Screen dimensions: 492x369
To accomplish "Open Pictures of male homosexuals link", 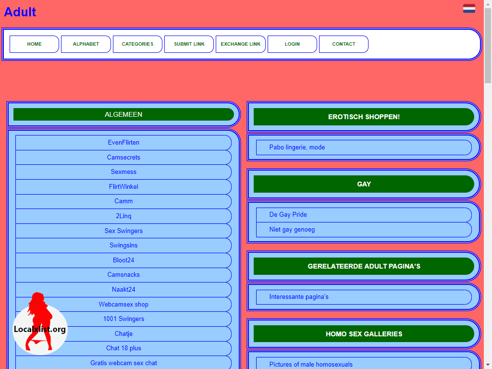I will (x=364, y=364).
